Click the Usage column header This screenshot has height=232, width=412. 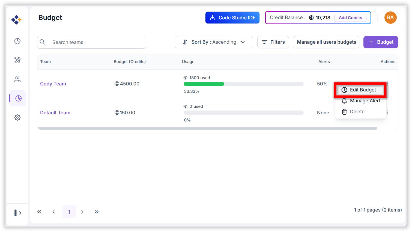(x=188, y=62)
